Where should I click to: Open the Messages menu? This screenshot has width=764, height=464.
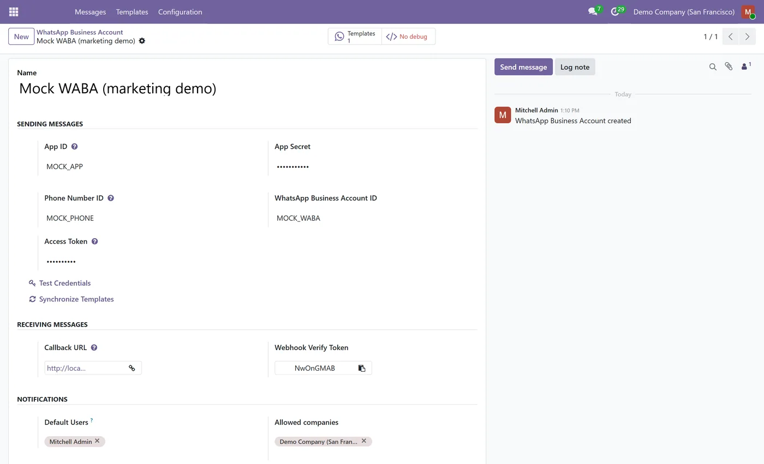(91, 11)
